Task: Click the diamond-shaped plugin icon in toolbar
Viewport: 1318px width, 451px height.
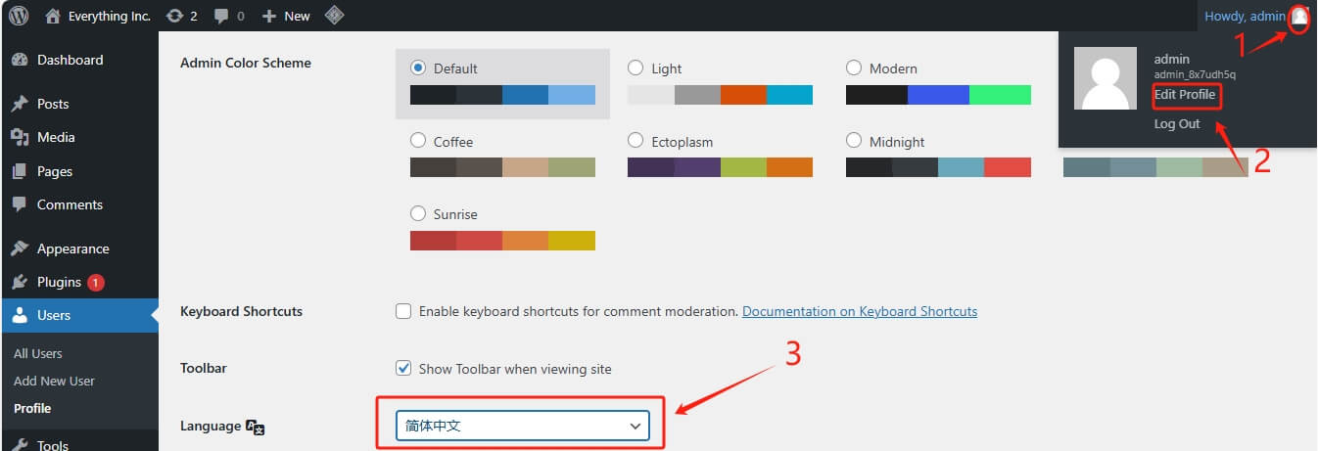Action: pyautogui.click(x=334, y=16)
